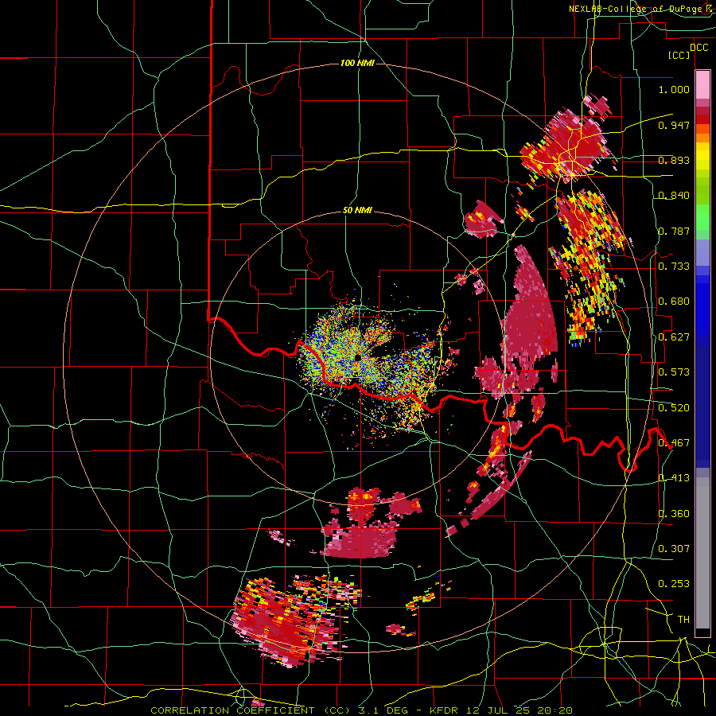The width and height of the screenshot is (716, 716).
Task: Click the 50 NMI range ring label
Action: pyautogui.click(x=357, y=211)
